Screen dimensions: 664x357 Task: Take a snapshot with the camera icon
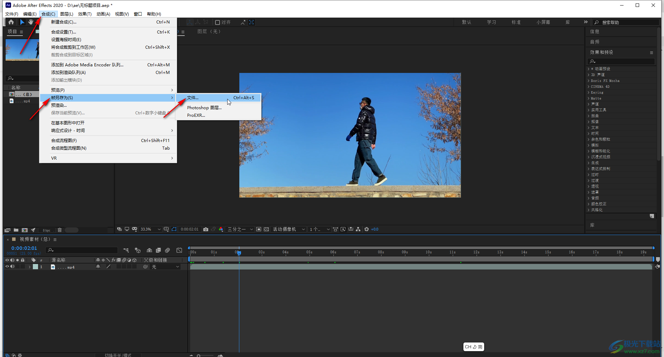[x=206, y=229]
